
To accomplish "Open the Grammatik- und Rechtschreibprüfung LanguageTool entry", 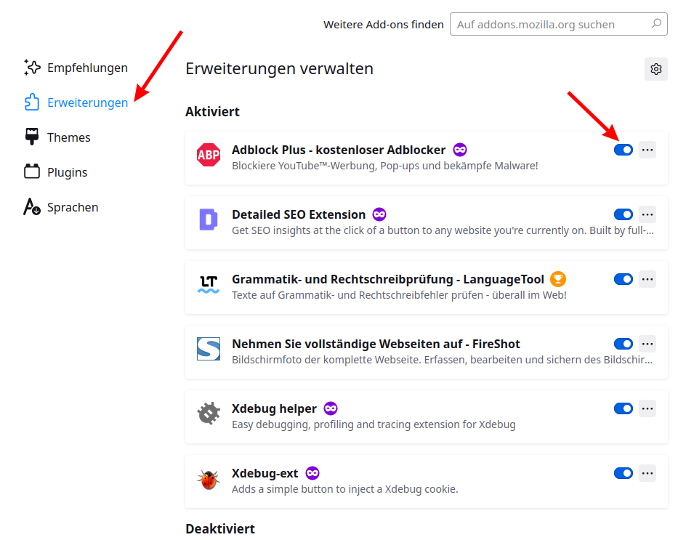I will pos(387,279).
